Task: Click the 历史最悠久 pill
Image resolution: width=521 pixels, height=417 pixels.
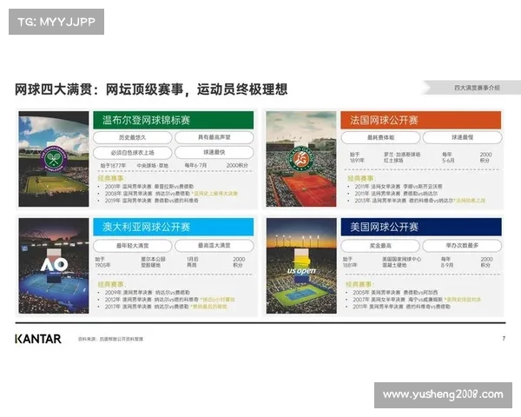Action: click(133, 137)
